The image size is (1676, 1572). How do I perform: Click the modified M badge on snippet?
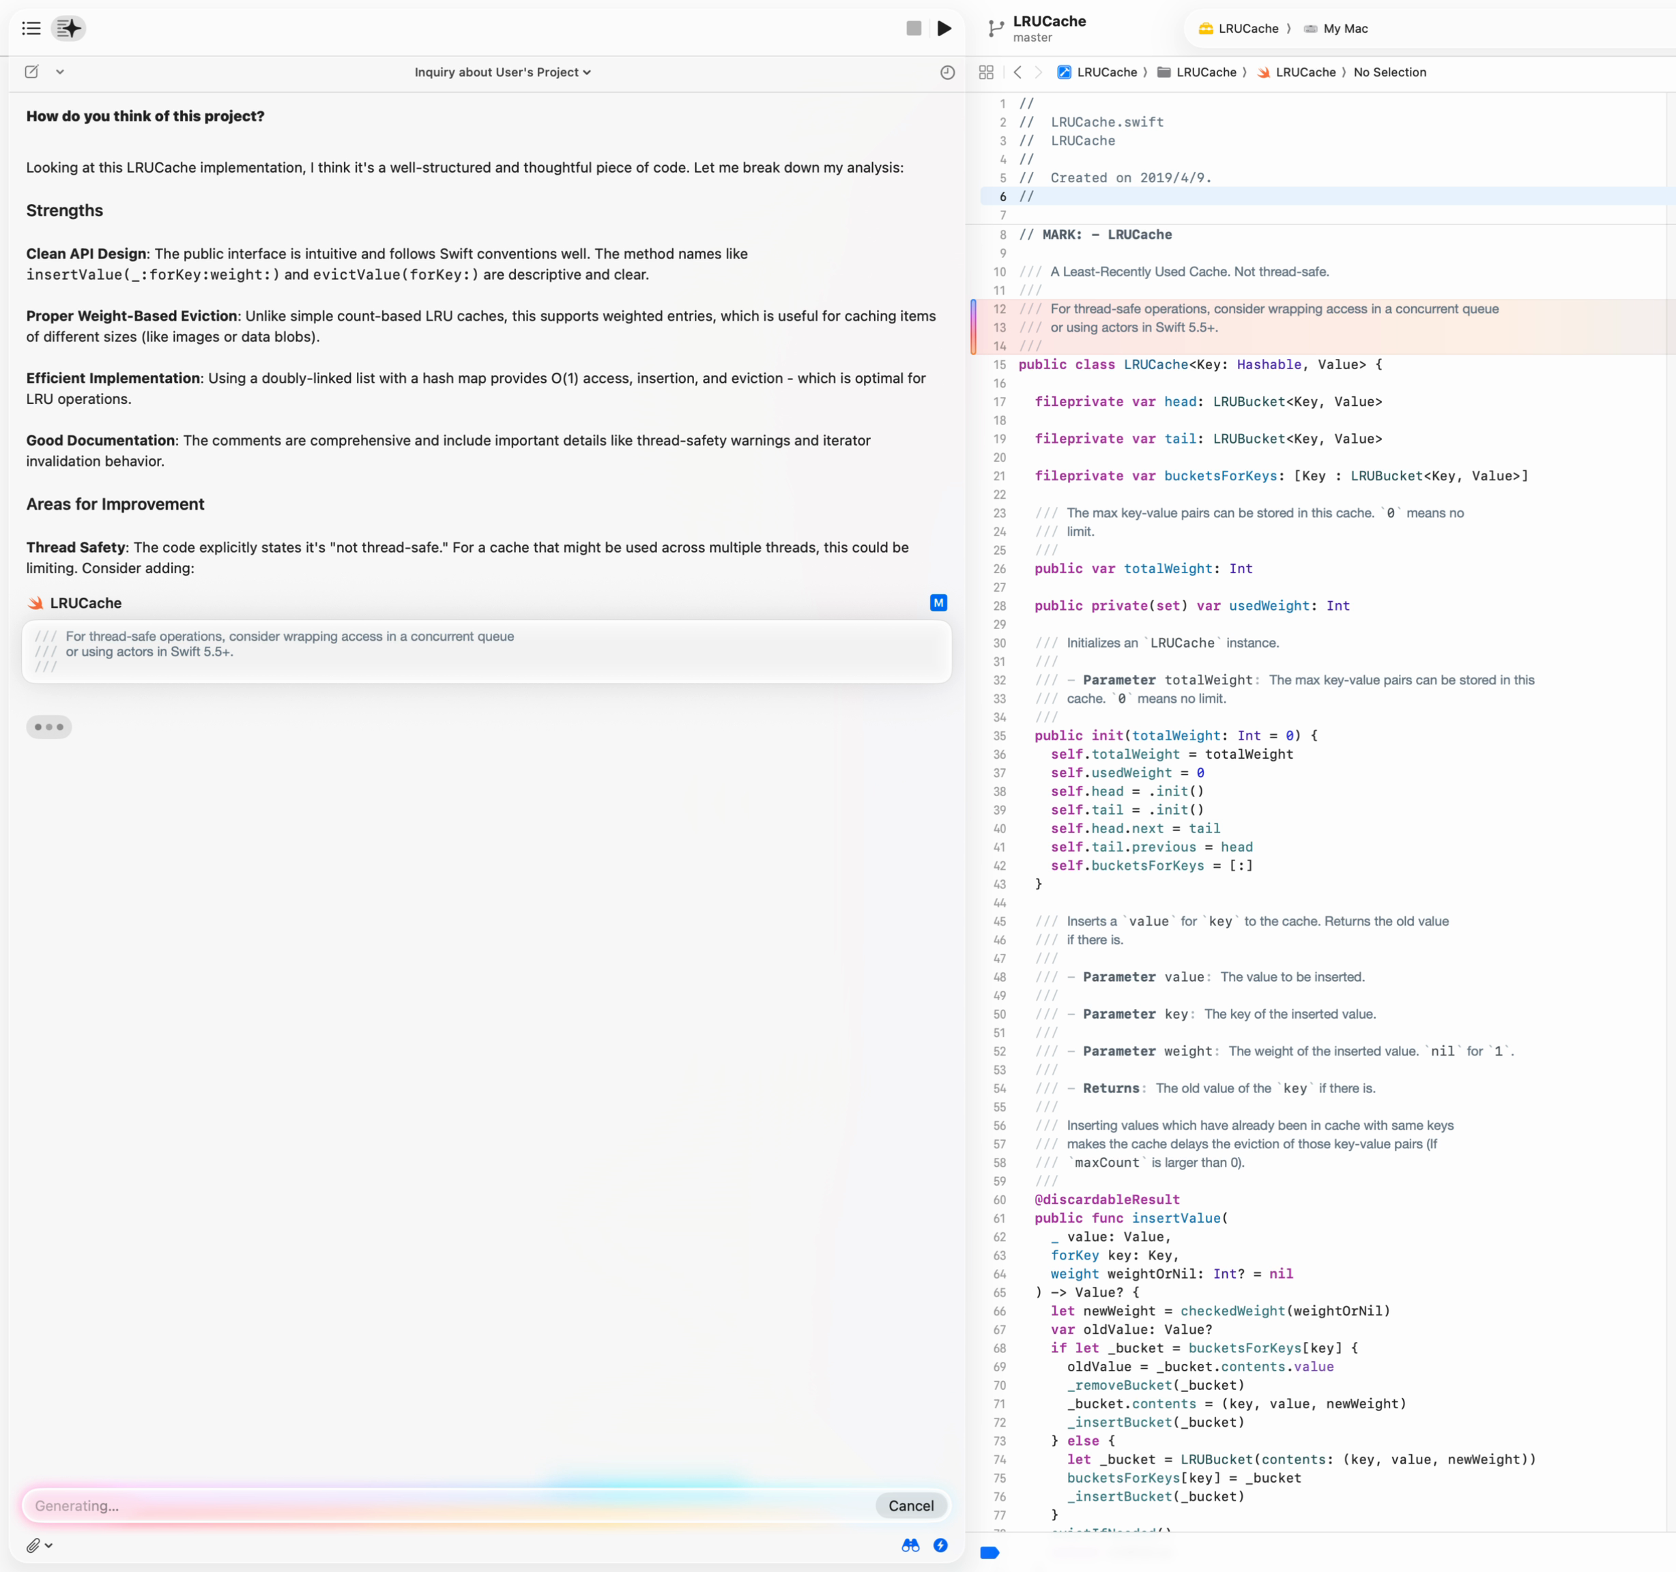click(938, 602)
